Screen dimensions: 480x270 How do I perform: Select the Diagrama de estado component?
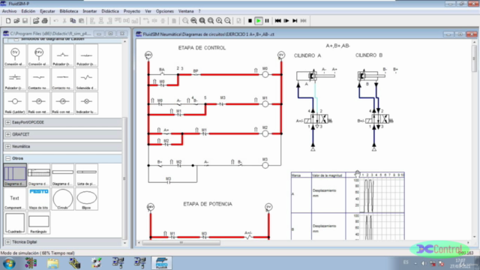(x=15, y=175)
